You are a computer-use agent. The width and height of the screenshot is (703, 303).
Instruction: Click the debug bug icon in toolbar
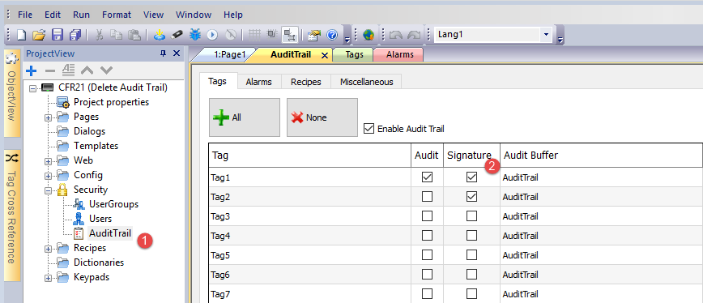pos(195,35)
